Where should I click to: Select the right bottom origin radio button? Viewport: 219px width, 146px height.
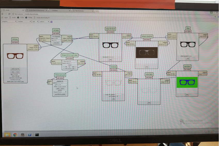coord(76,68)
